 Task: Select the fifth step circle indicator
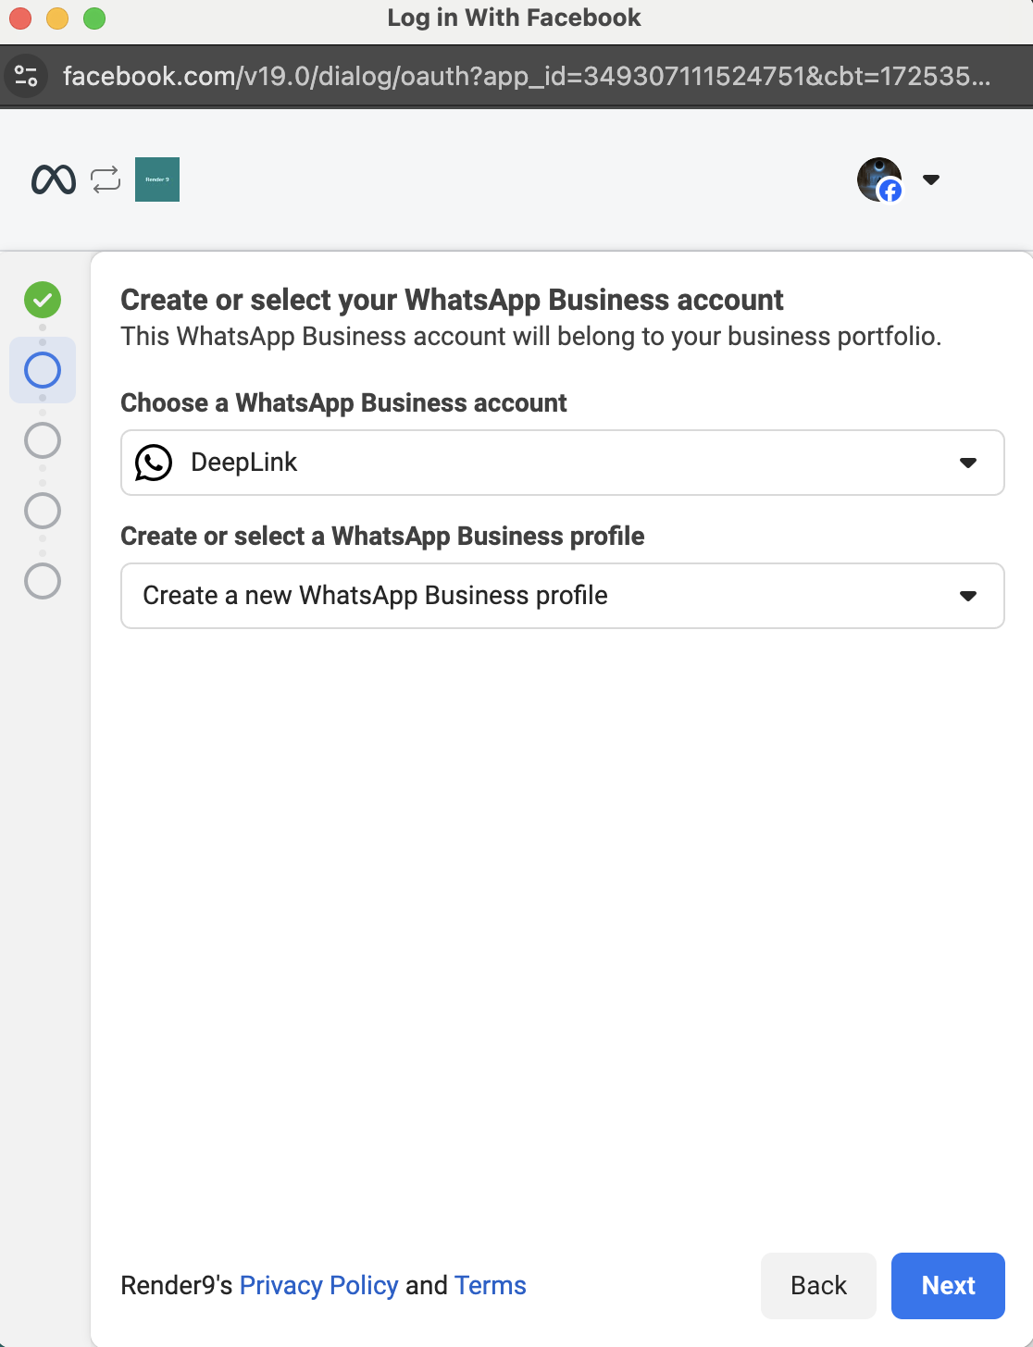(43, 581)
